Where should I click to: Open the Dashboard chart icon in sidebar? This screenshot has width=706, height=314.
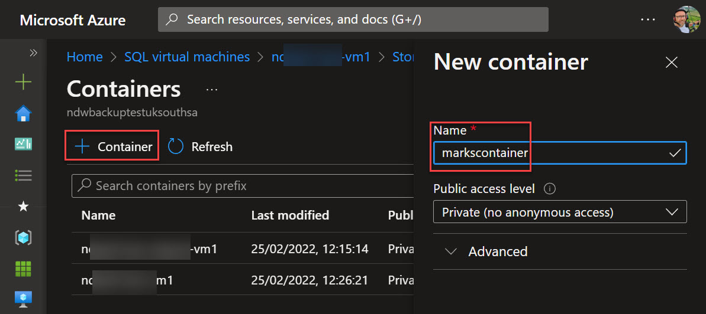24,144
